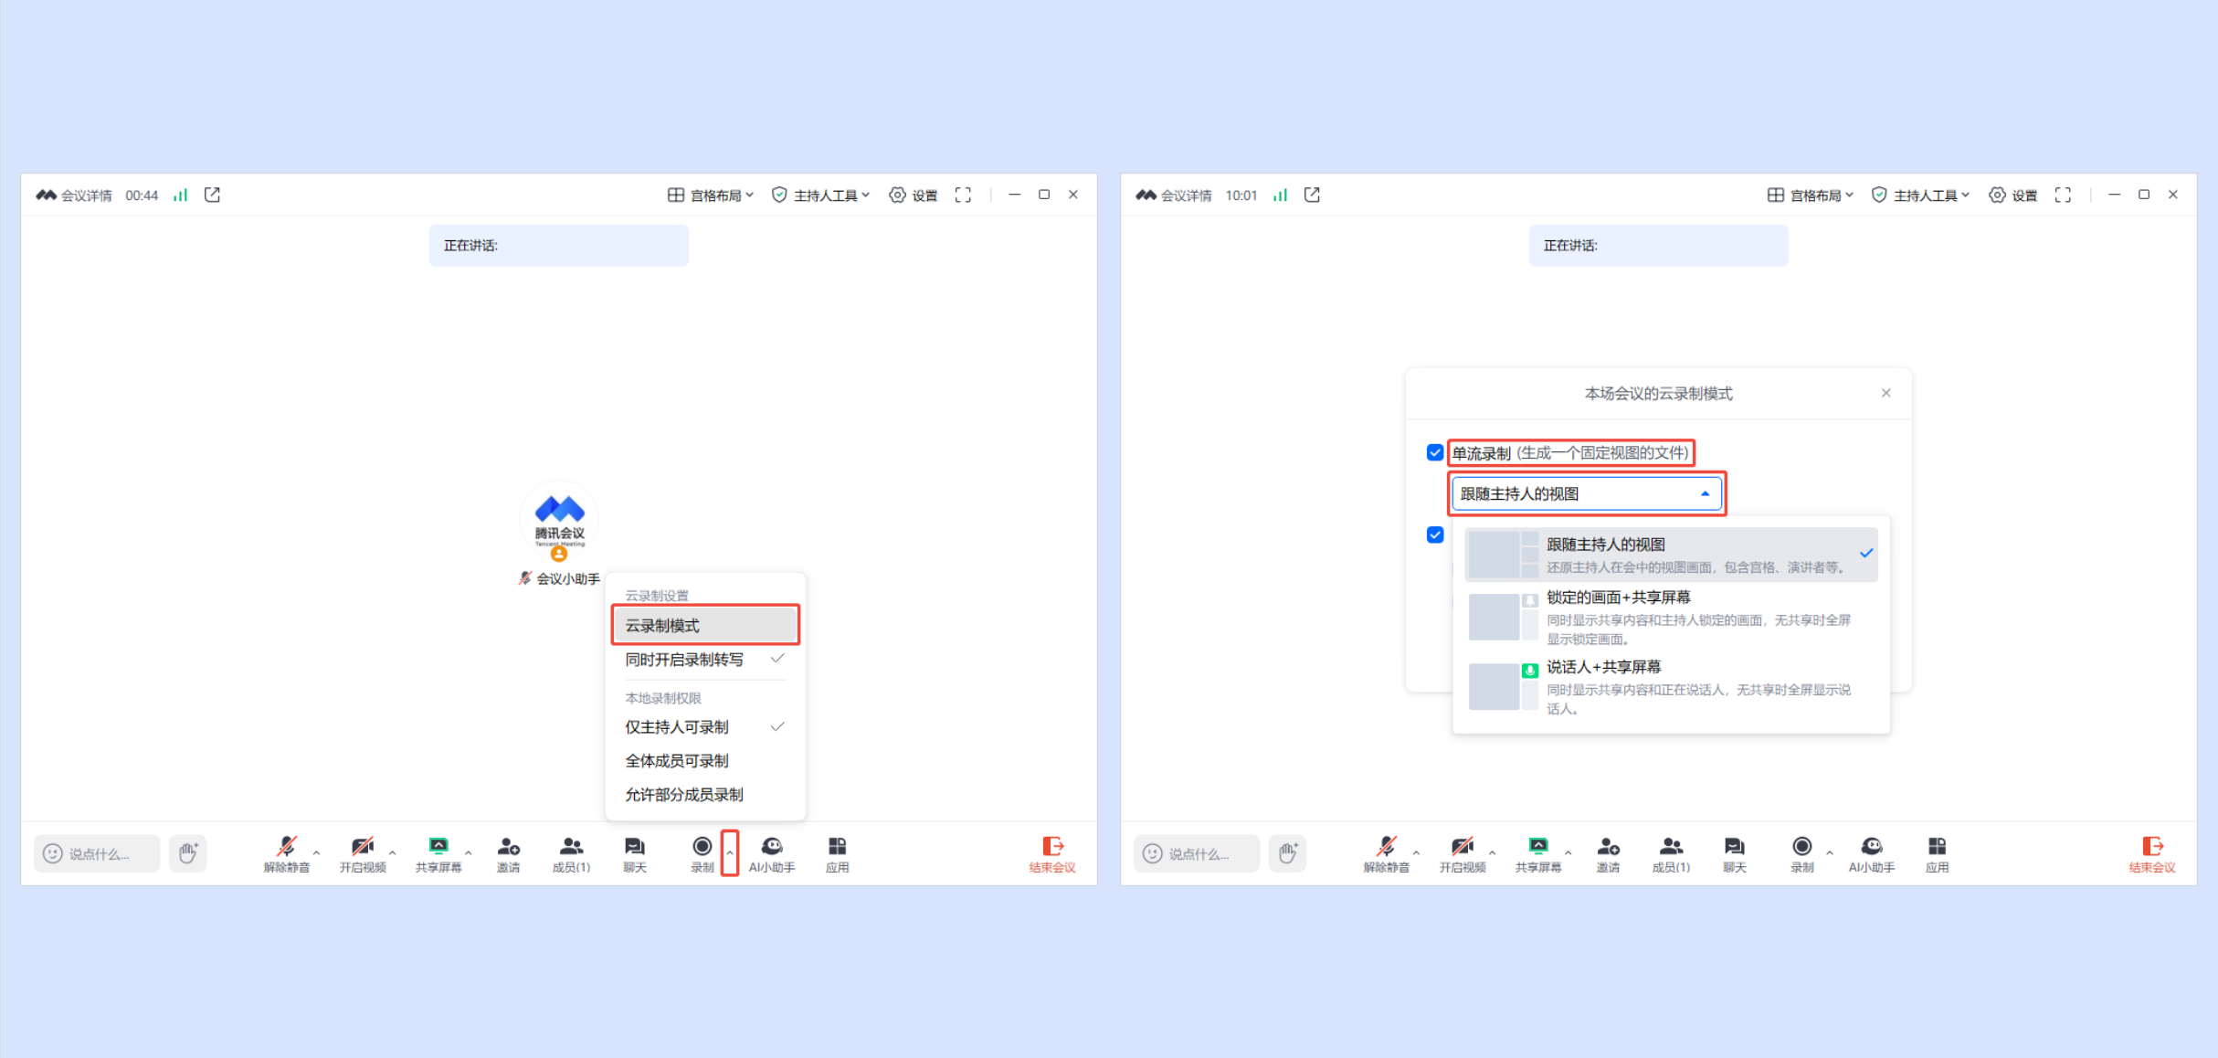Open 宫格布局 dropdown in right window
This screenshot has width=2218, height=1058.
point(1811,195)
